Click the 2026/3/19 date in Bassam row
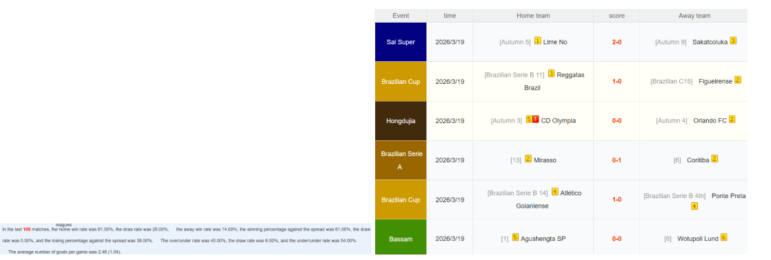 (x=450, y=239)
